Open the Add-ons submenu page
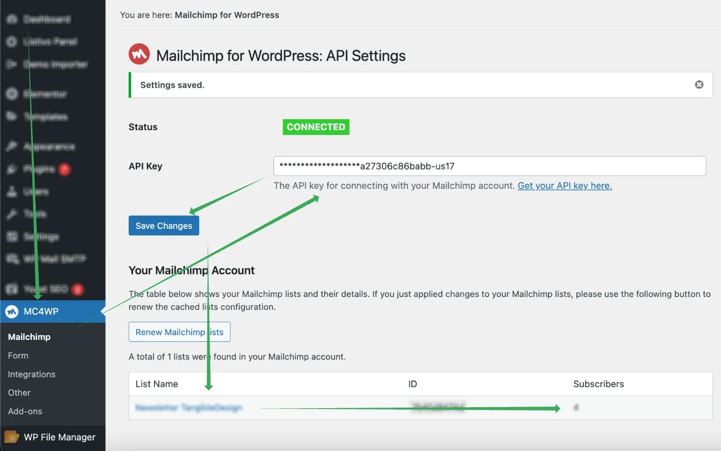This screenshot has height=451, width=721. [25, 411]
